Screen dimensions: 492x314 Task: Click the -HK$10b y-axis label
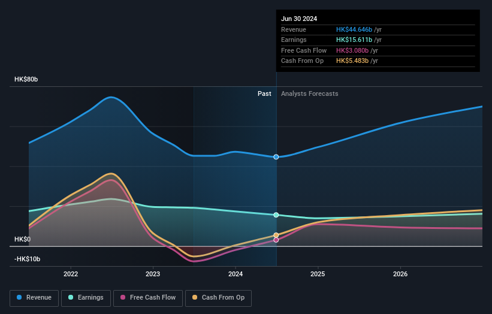27,259
